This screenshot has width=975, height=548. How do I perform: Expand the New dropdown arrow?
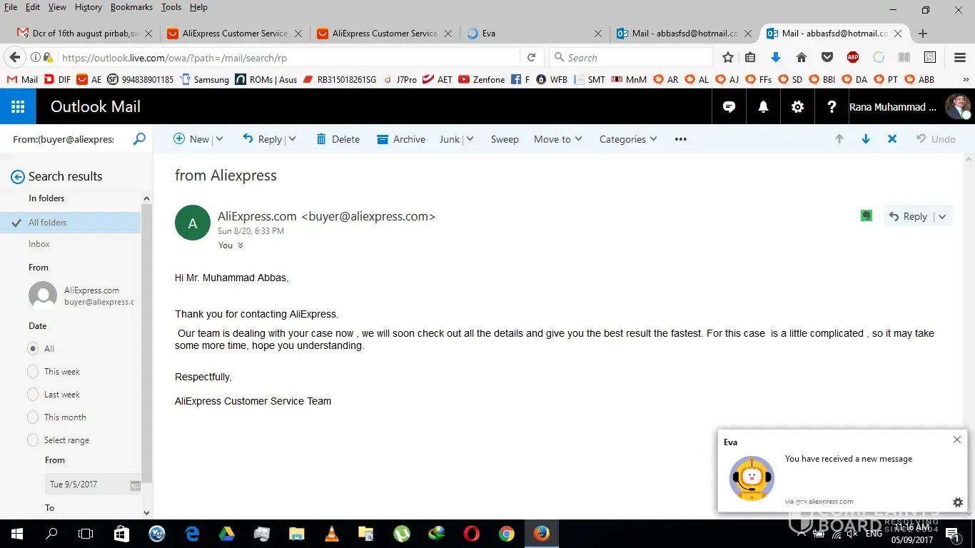coord(219,139)
